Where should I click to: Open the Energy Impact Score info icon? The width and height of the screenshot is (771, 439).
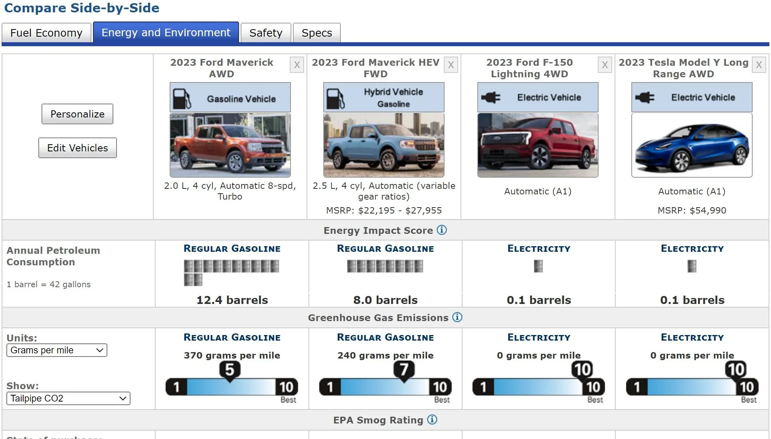coord(442,230)
